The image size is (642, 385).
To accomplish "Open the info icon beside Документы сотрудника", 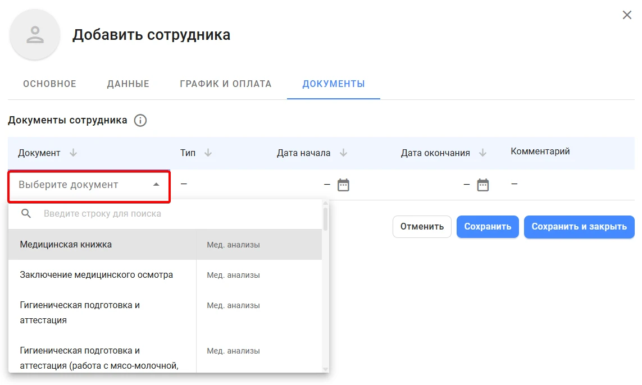I will coord(140,120).
